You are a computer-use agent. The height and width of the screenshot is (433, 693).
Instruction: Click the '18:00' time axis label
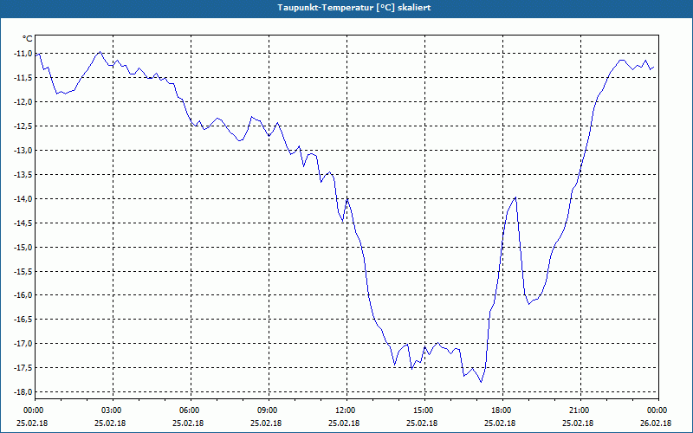(x=501, y=410)
